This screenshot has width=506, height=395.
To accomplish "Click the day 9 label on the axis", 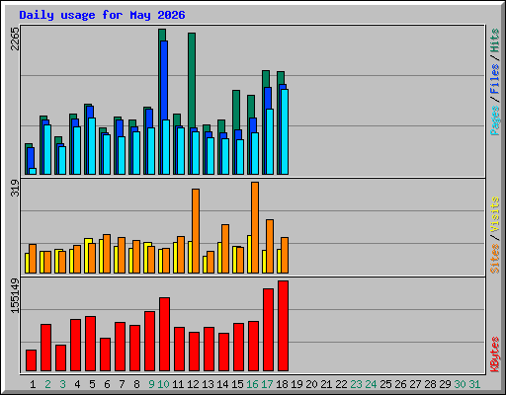I will click(x=151, y=384).
